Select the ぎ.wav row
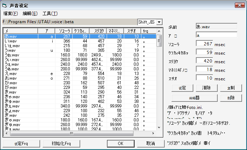The image size is (247, 150). click(80, 115)
